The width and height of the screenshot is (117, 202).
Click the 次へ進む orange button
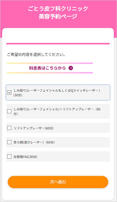(58, 182)
